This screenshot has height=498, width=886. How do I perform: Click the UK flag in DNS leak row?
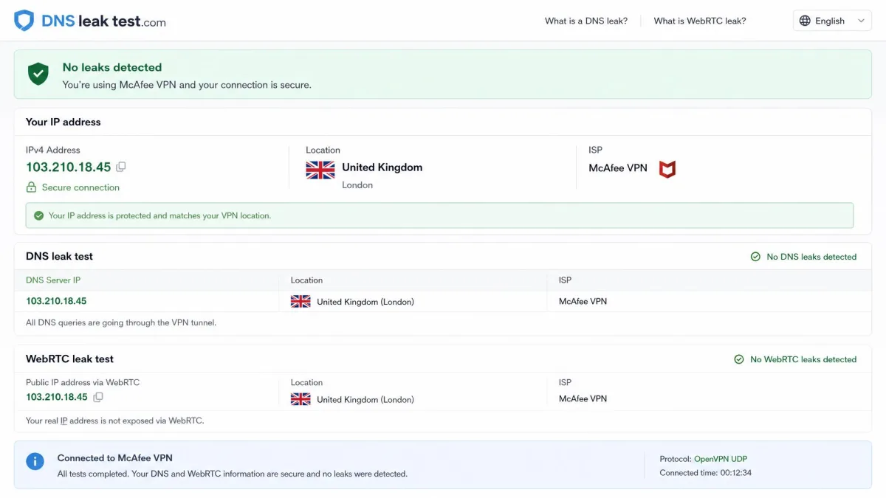301,301
